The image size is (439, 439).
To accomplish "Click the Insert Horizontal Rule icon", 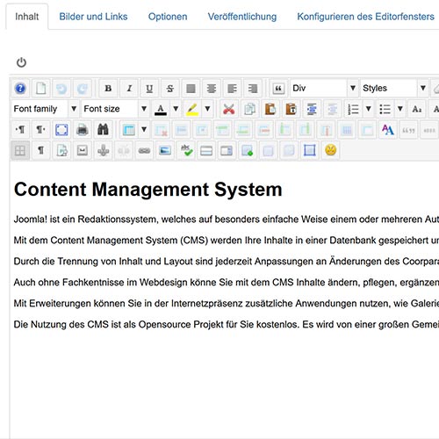I will click(206, 150).
